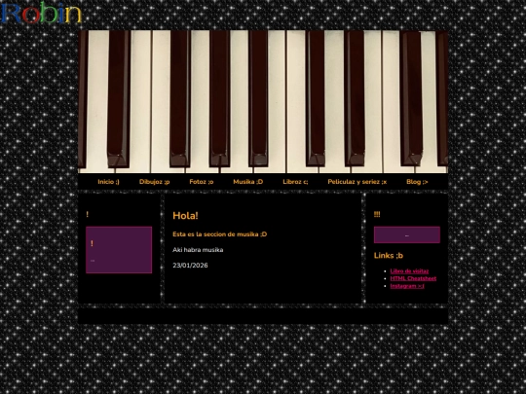Select text 'Esta es la seccion de musika ;D'

(x=220, y=234)
